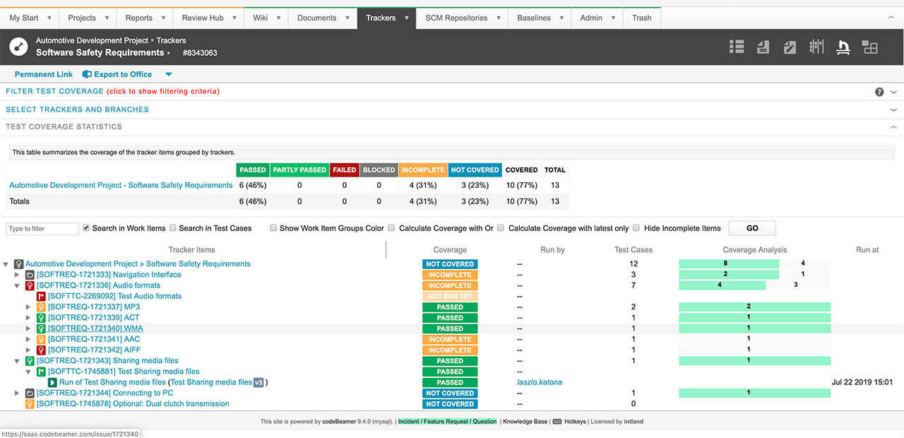Click the Export to Office icon
The image size is (904, 438).
click(x=88, y=74)
